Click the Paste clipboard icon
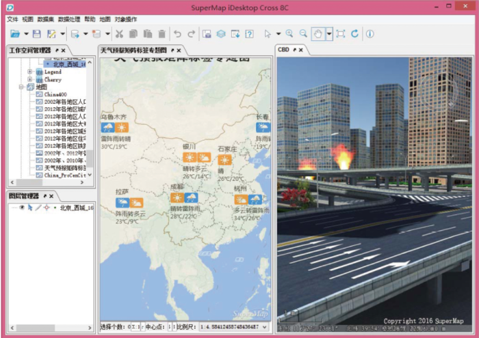This screenshot has width=479, height=338. pos(148,34)
